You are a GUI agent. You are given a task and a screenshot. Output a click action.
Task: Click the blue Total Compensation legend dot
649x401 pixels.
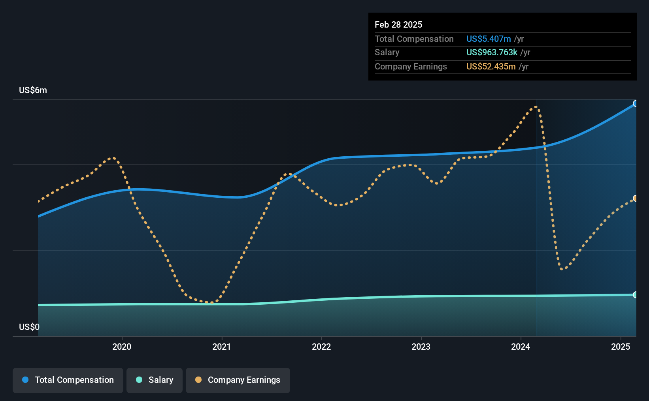tap(25, 380)
